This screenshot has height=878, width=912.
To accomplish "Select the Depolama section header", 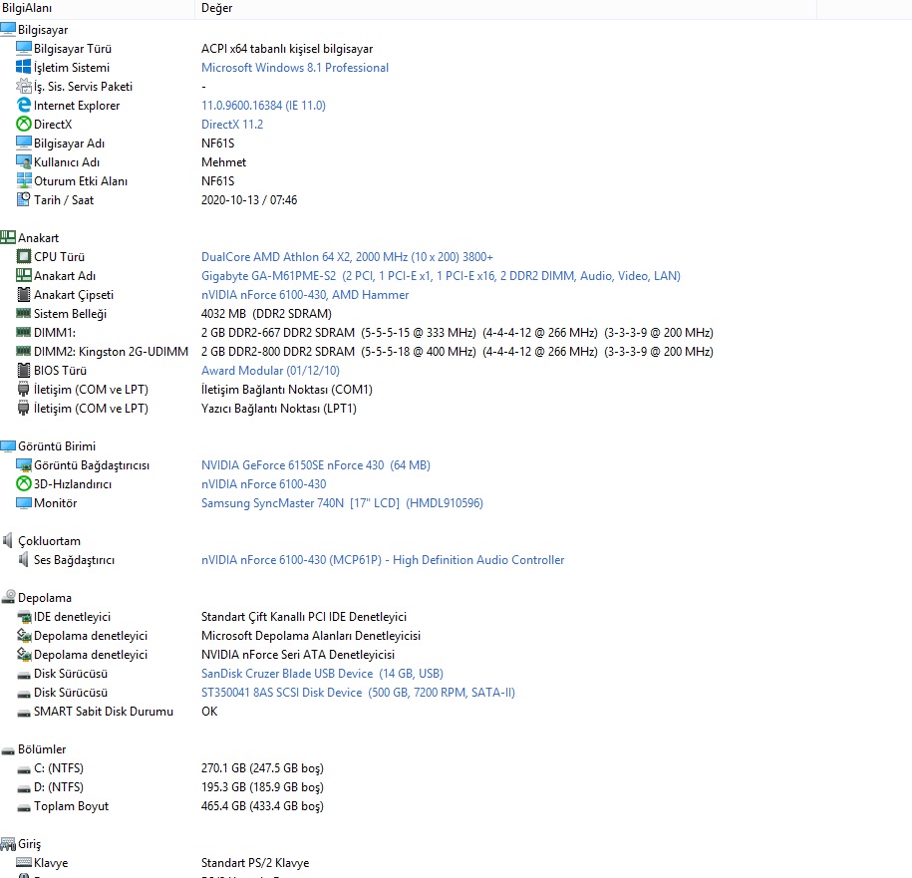I will [44, 598].
